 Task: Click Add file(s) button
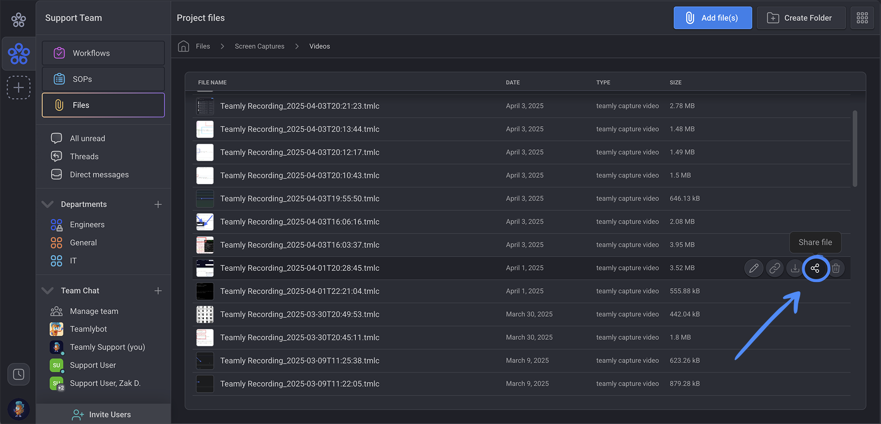point(713,18)
